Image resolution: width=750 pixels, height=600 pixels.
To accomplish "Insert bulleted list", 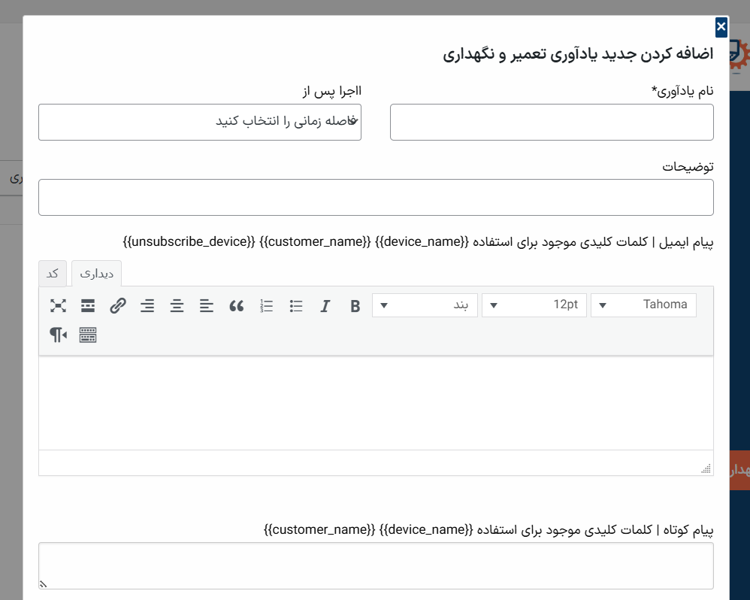I will [296, 306].
